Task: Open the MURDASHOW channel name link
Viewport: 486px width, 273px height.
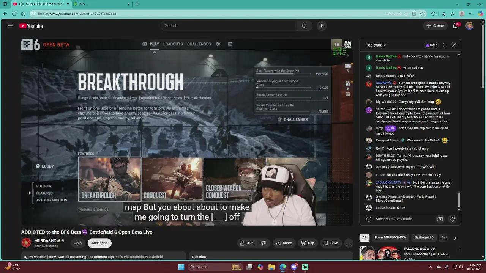Action: pyautogui.click(x=47, y=241)
